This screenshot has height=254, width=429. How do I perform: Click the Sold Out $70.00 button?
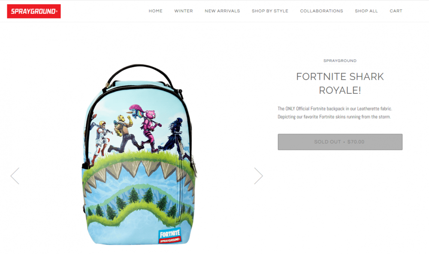pyautogui.click(x=340, y=142)
